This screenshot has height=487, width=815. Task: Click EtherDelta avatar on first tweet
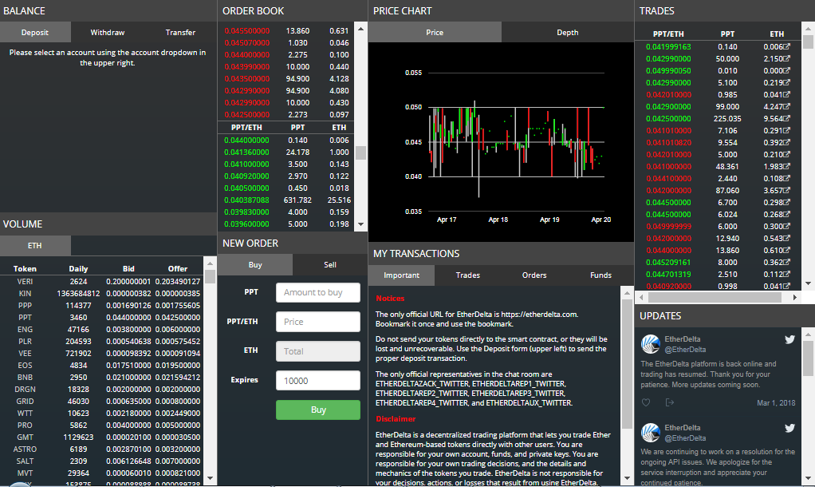(x=650, y=344)
